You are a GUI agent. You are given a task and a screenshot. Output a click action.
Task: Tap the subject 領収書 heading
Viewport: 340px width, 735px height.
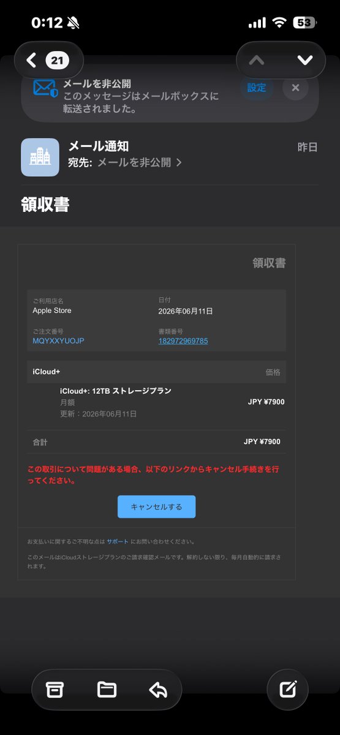45,205
